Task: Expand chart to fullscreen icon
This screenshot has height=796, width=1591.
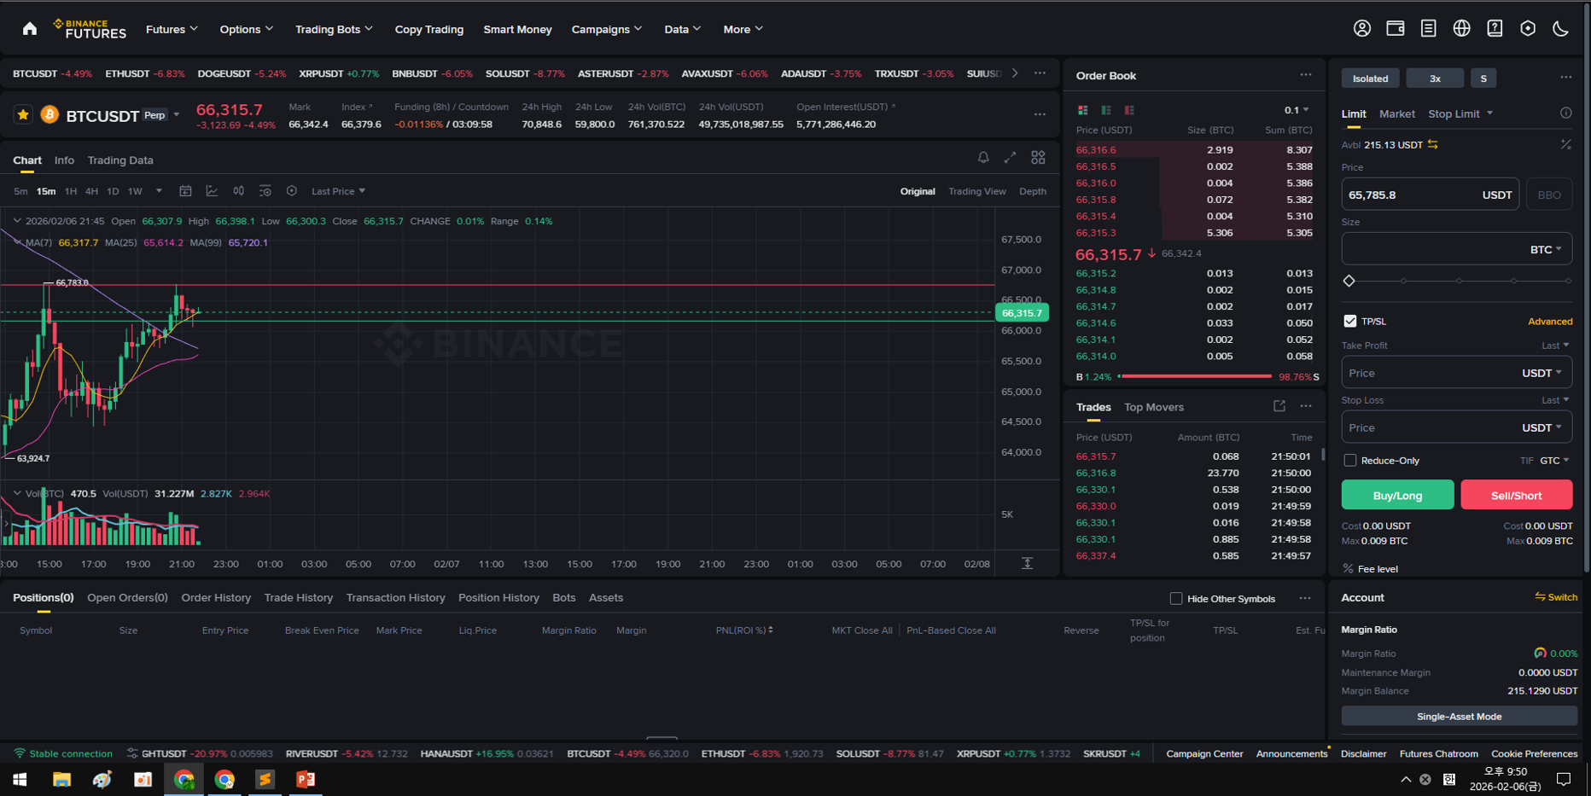Action: click(1010, 158)
